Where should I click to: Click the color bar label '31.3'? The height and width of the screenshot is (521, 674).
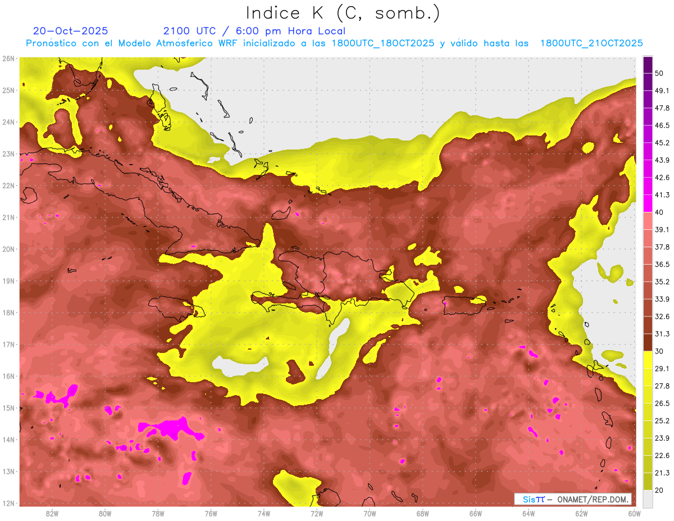coord(662,334)
